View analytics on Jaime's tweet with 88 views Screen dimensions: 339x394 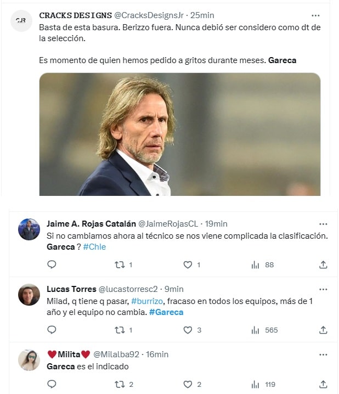tap(256, 264)
